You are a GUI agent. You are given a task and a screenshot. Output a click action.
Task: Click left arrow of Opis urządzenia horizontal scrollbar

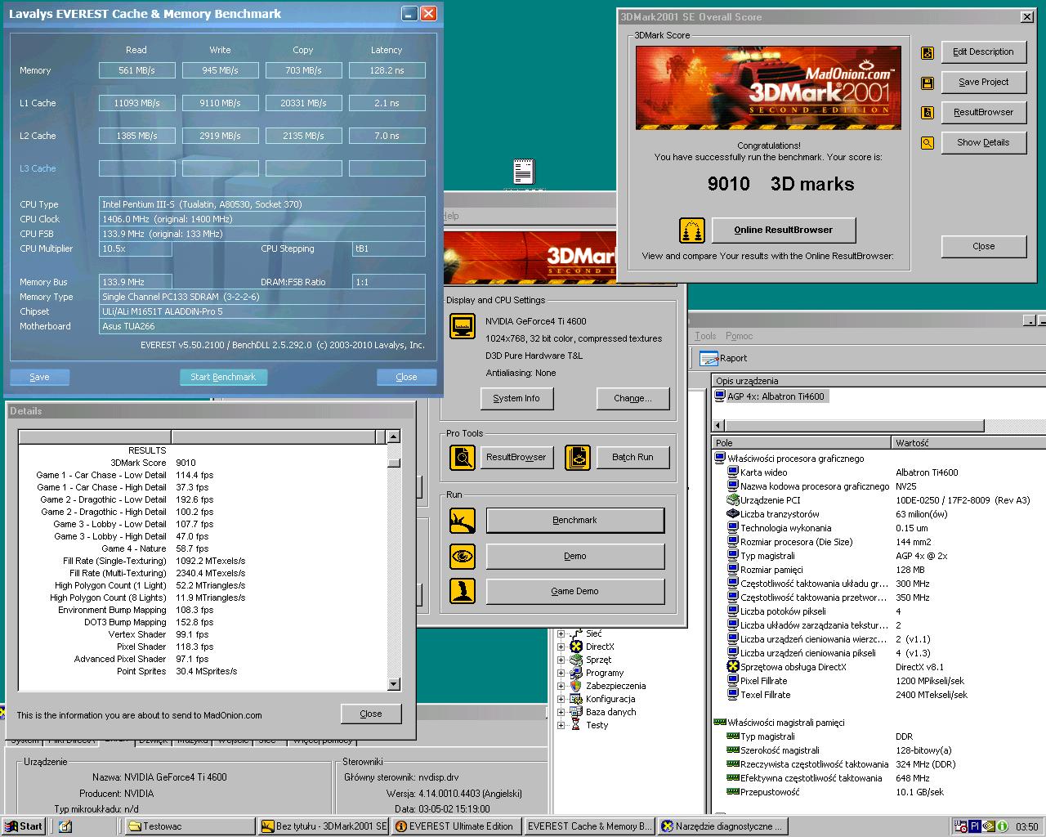pyautogui.click(x=719, y=426)
